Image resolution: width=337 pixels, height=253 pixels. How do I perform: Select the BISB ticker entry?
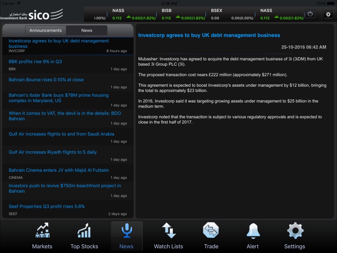[x=182, y=14]
